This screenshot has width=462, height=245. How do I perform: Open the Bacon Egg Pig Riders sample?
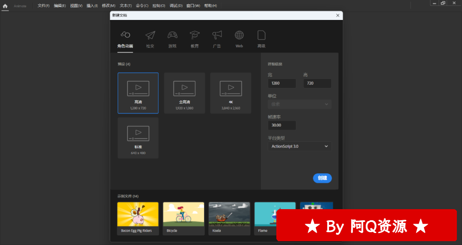coord(138,219)
